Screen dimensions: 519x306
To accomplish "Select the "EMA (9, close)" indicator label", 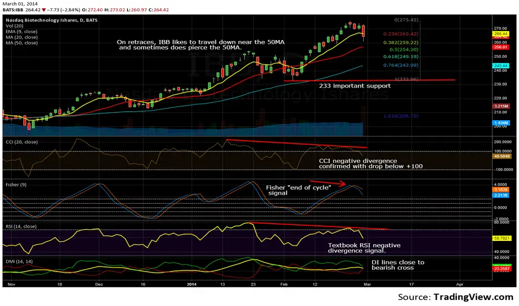I will point(21,31).
